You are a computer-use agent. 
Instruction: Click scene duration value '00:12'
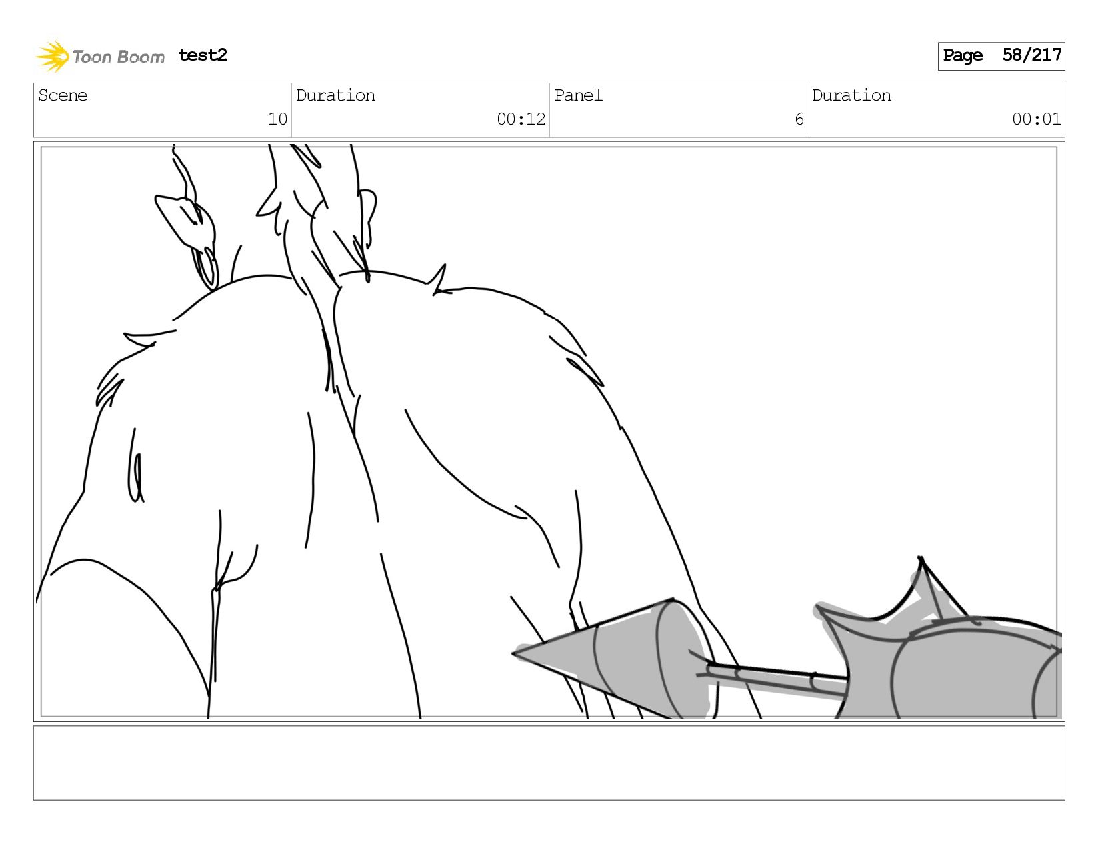click(521, 119)
